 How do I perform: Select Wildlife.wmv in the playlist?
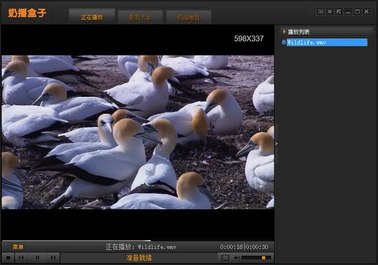[x=307, y=43]
